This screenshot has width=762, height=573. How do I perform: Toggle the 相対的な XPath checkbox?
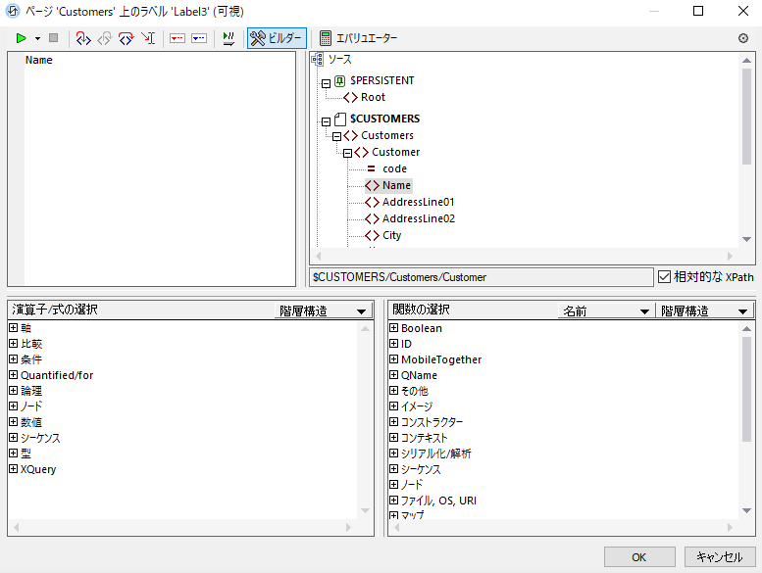coord(664,276)
